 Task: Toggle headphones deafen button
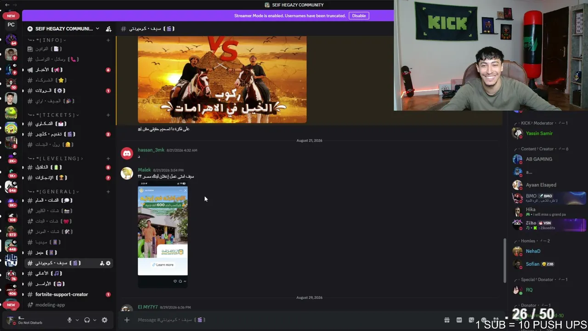(87, 320)
